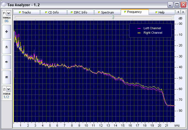Click the Frequency tab
Image resolution: width=188 pixels, height=130 pixels.
click(x=134, y=12)
